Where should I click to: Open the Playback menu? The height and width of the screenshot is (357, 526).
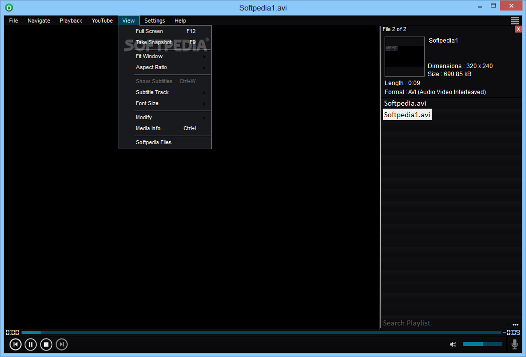click(71, 21)
